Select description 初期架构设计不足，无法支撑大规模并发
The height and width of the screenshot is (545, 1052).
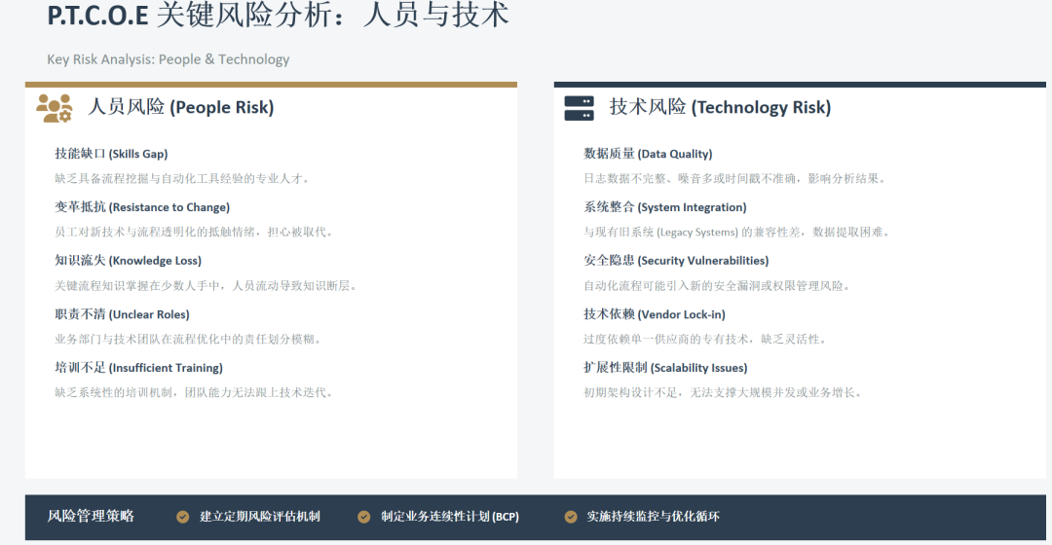[684, 392]
